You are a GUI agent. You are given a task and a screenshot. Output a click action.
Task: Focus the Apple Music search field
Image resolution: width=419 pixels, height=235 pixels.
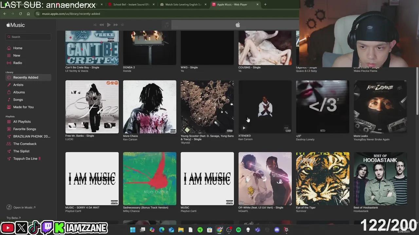28,37
